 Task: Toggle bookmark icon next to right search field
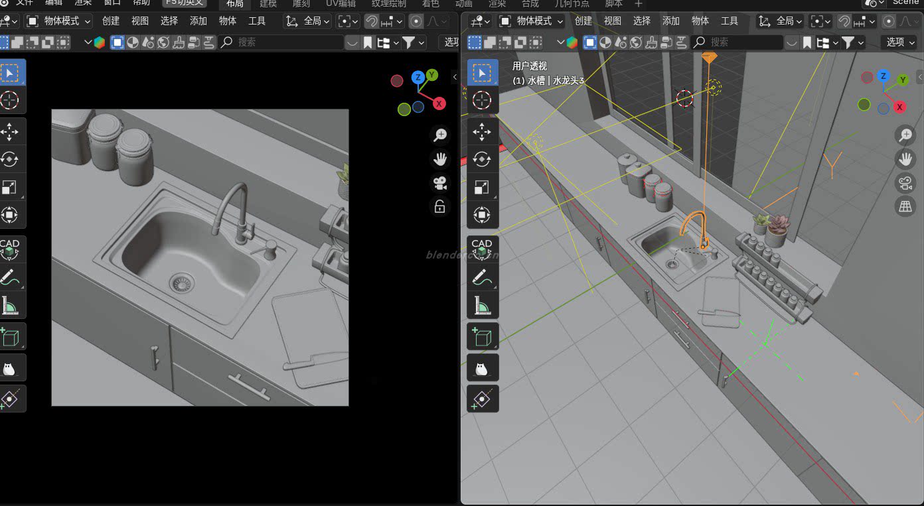coord(807,42)
